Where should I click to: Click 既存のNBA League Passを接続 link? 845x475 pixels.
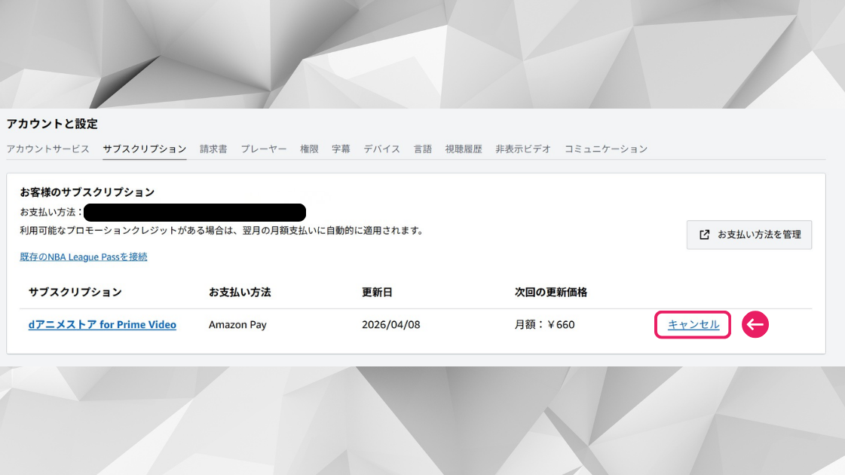tap(84, 257)
